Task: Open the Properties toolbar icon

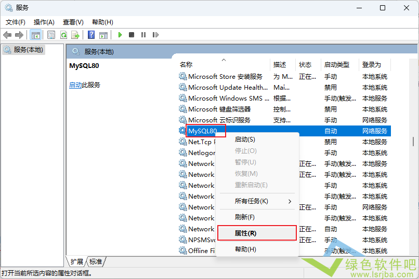Action: [51, 35]
